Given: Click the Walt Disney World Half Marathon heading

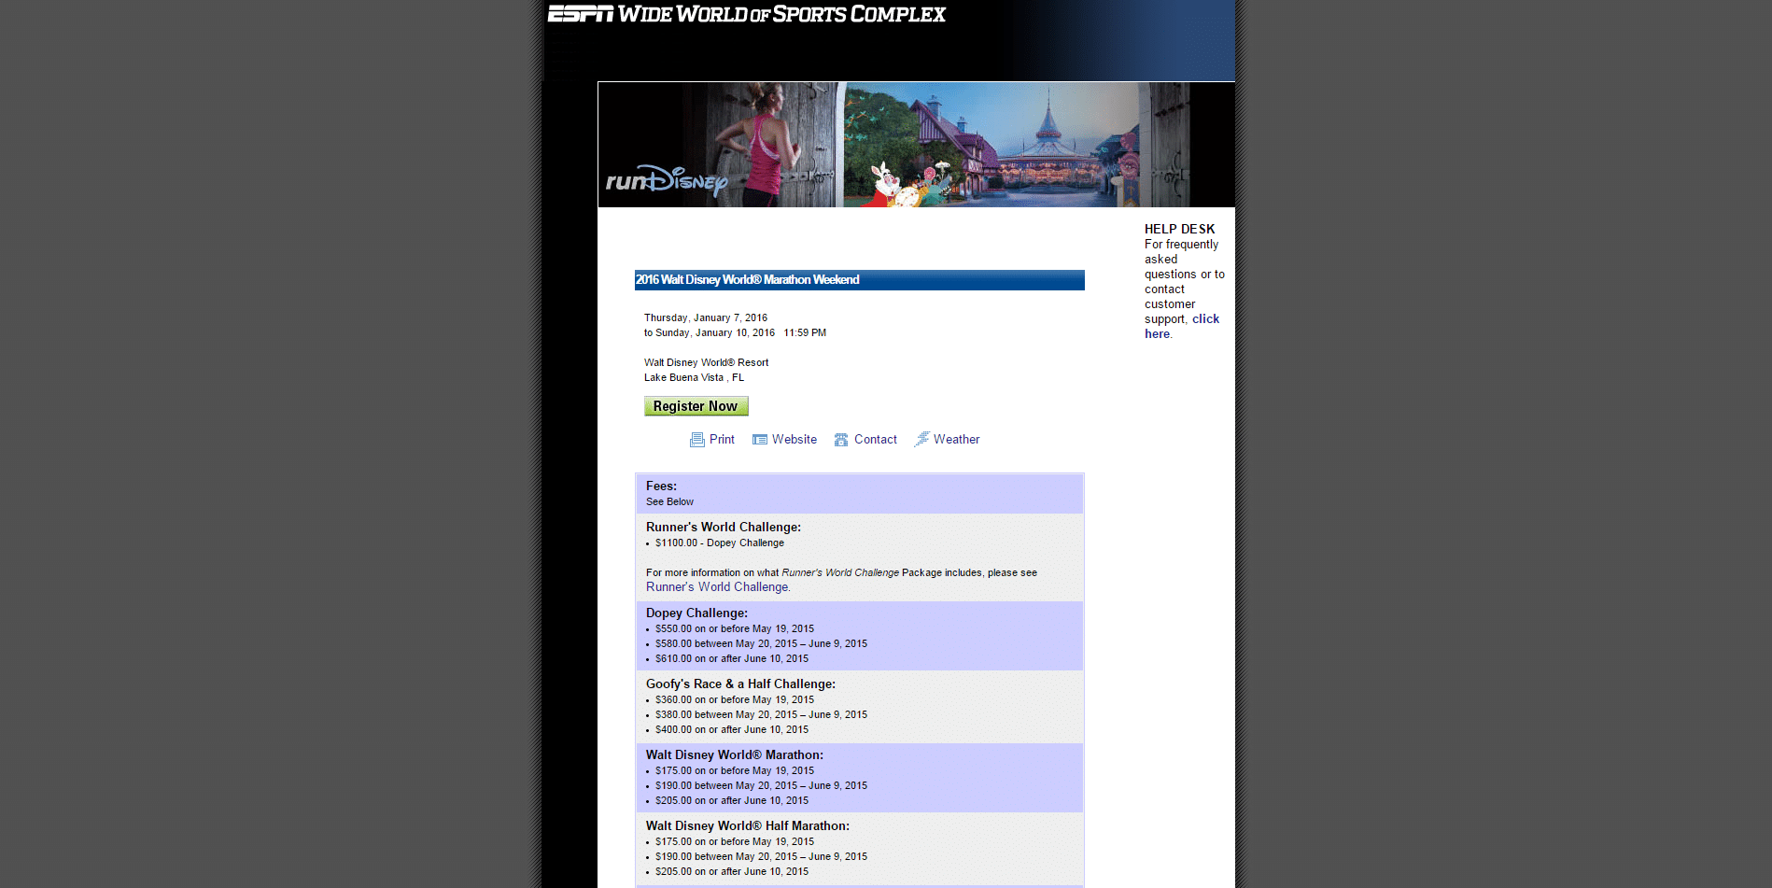Looking at the screenshot, I should [747, 826].
